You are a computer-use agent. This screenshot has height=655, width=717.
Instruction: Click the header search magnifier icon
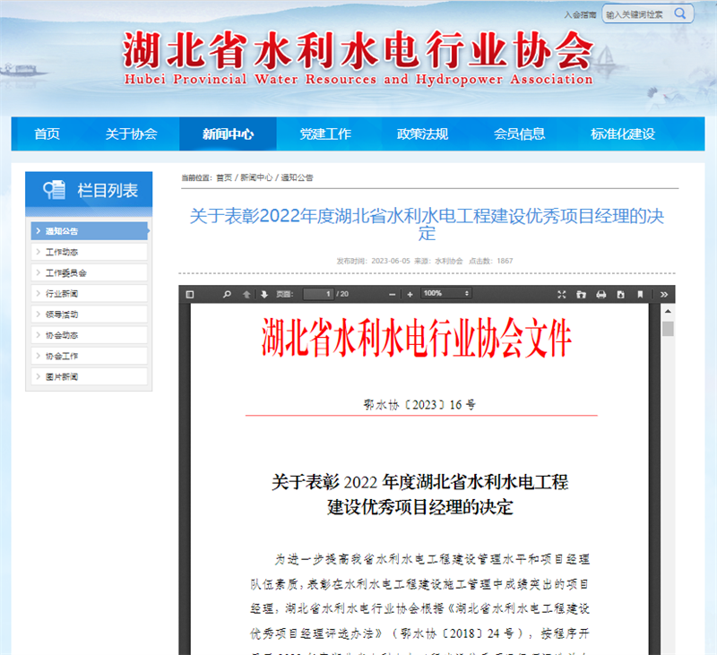point(682,13)
